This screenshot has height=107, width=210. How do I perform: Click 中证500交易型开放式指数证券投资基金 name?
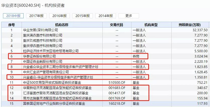pos(52,82)
